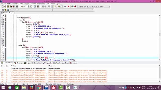Click the Mensagem column header

point(52,66)
